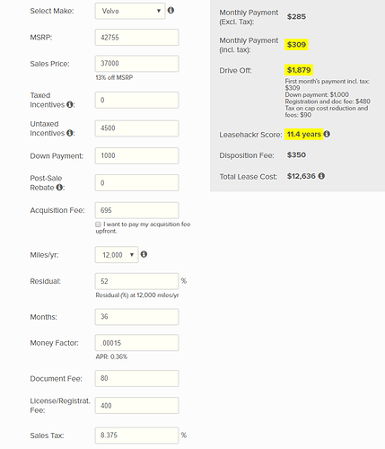The height and width of the screenshot is (449, 385).
Task: Click the MSRP field showing 42755
Action: 137,38
